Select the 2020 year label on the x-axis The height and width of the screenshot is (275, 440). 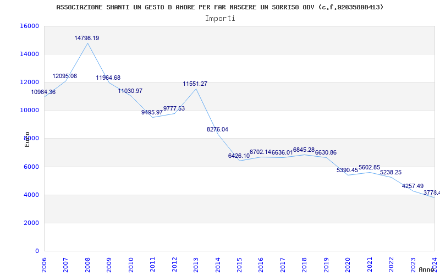[x=348, y=264]
